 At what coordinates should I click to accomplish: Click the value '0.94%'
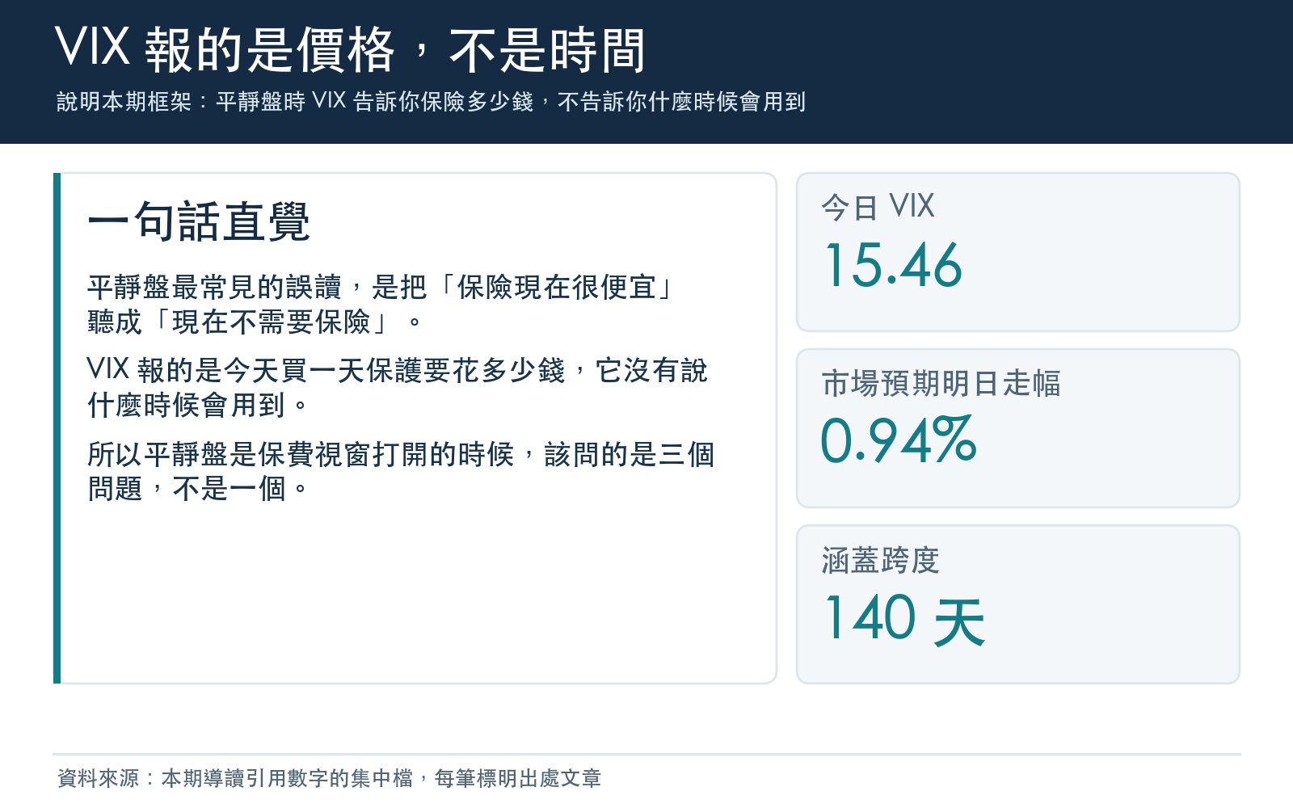click(899, 440)
